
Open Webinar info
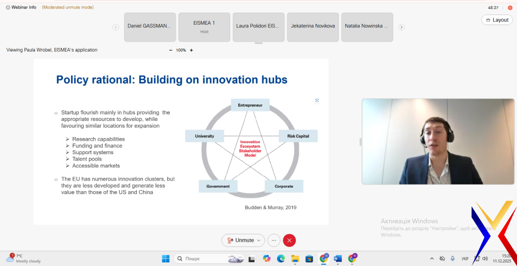pos(21,7)
